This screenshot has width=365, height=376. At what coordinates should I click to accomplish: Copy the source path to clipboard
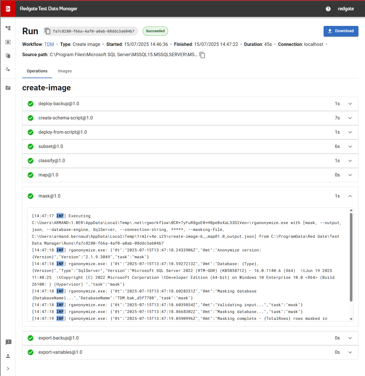[202, 55]
